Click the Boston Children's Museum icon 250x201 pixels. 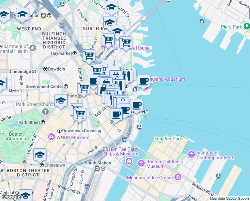(x=141, y=163)
